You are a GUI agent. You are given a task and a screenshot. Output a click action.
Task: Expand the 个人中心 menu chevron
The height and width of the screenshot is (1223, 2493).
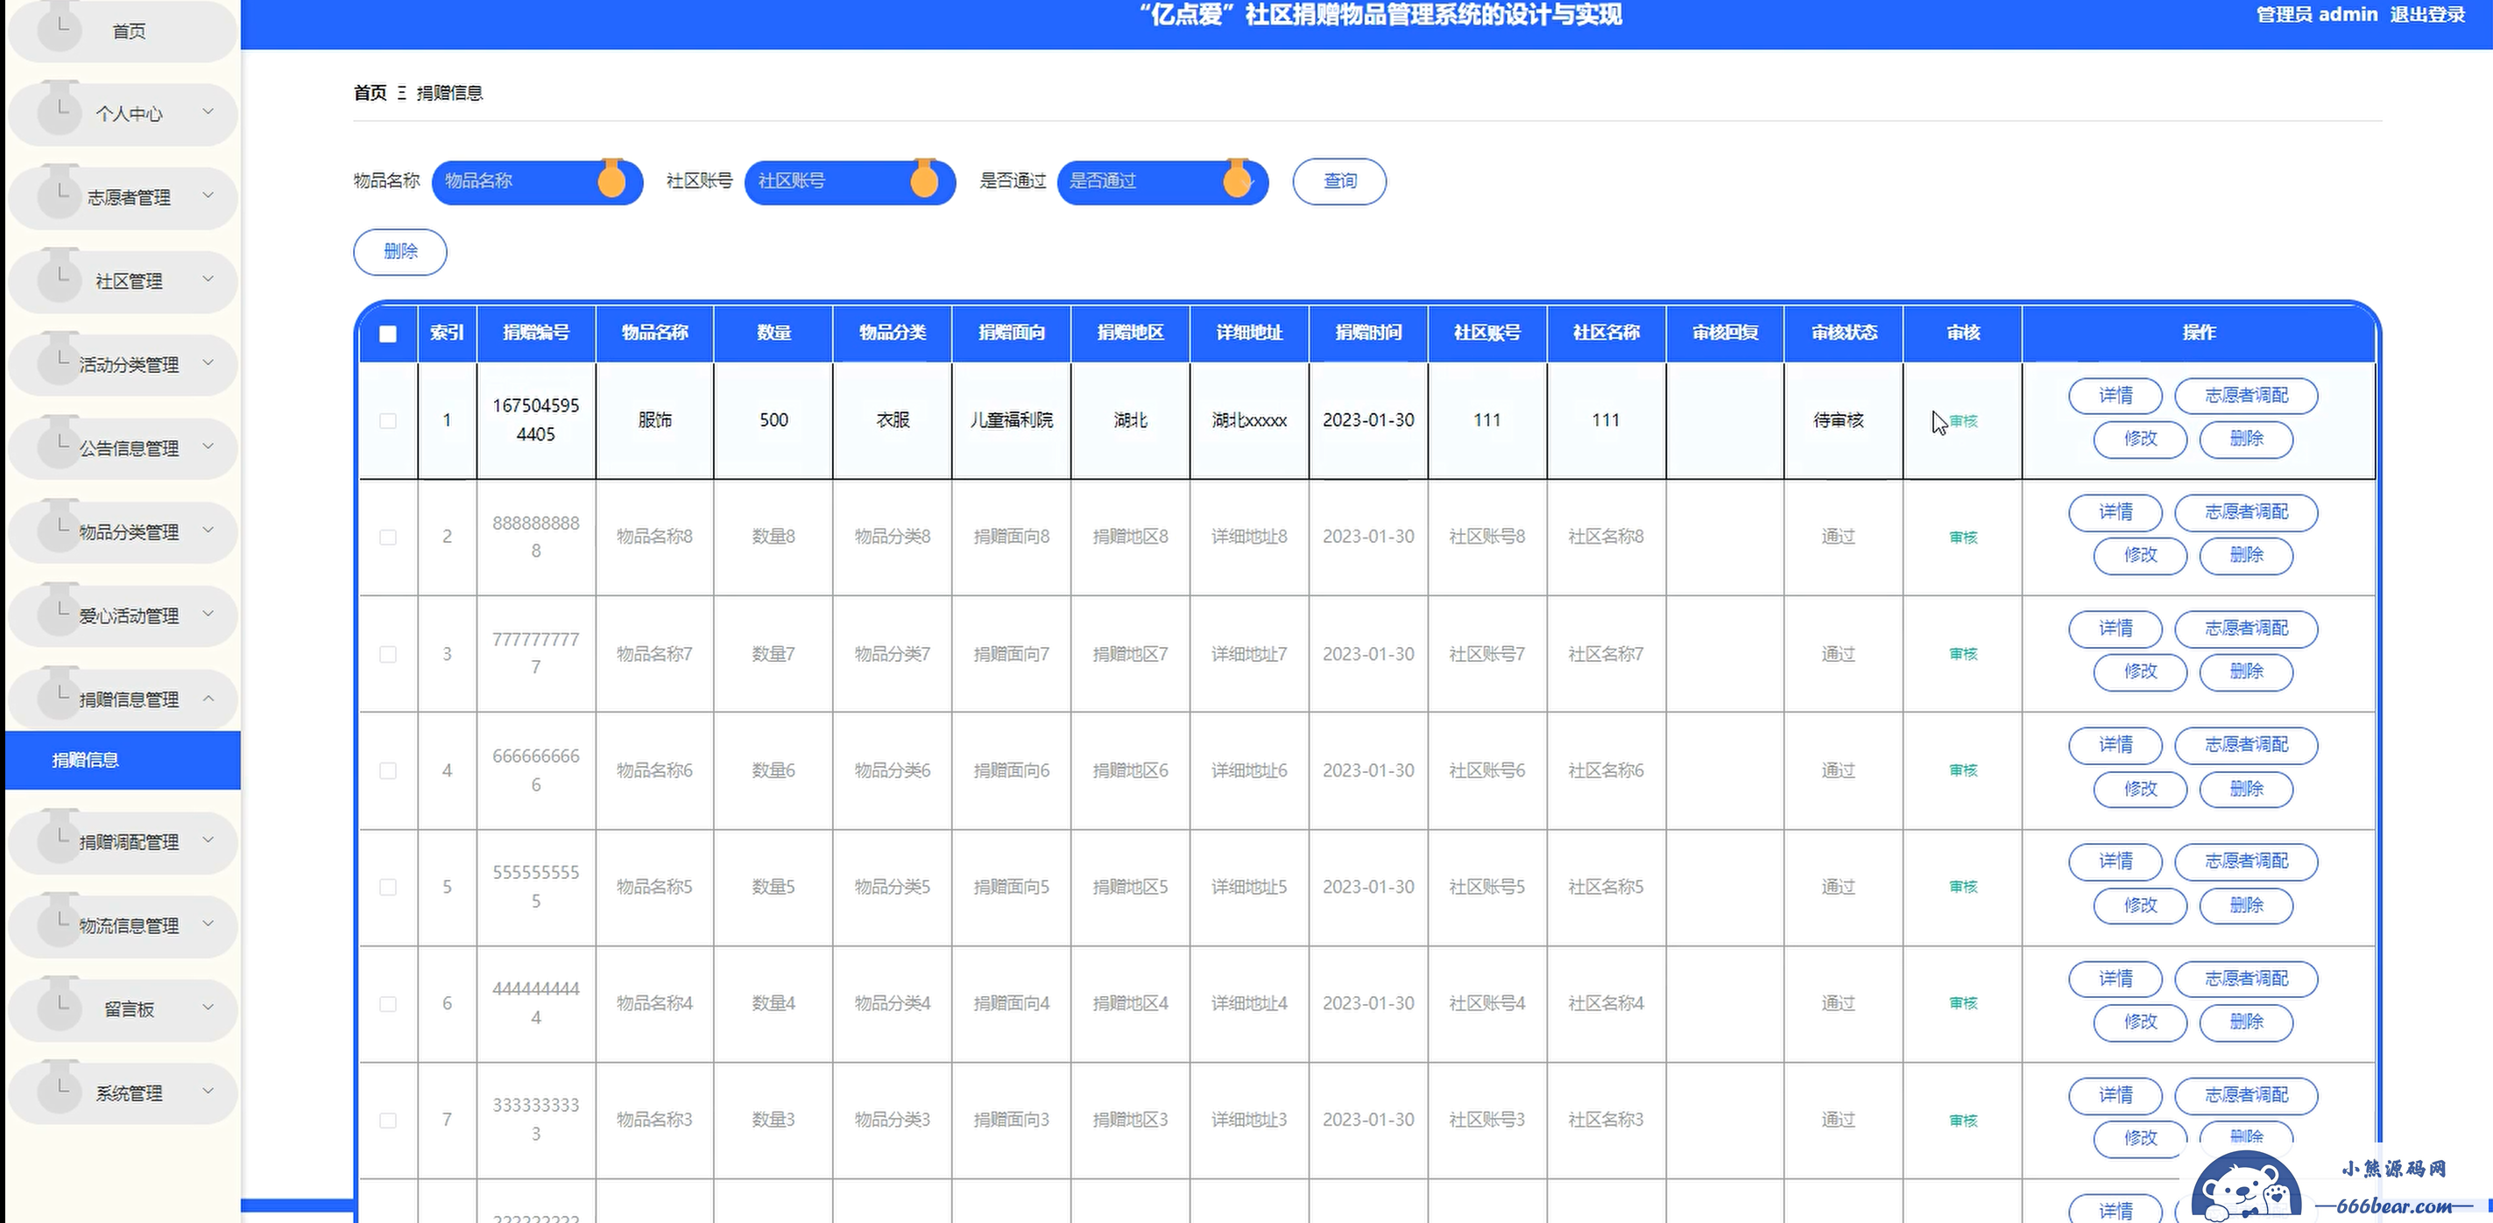pos(208,111)
